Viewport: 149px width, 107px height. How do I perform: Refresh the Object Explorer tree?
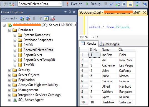(x=46, y=18)
